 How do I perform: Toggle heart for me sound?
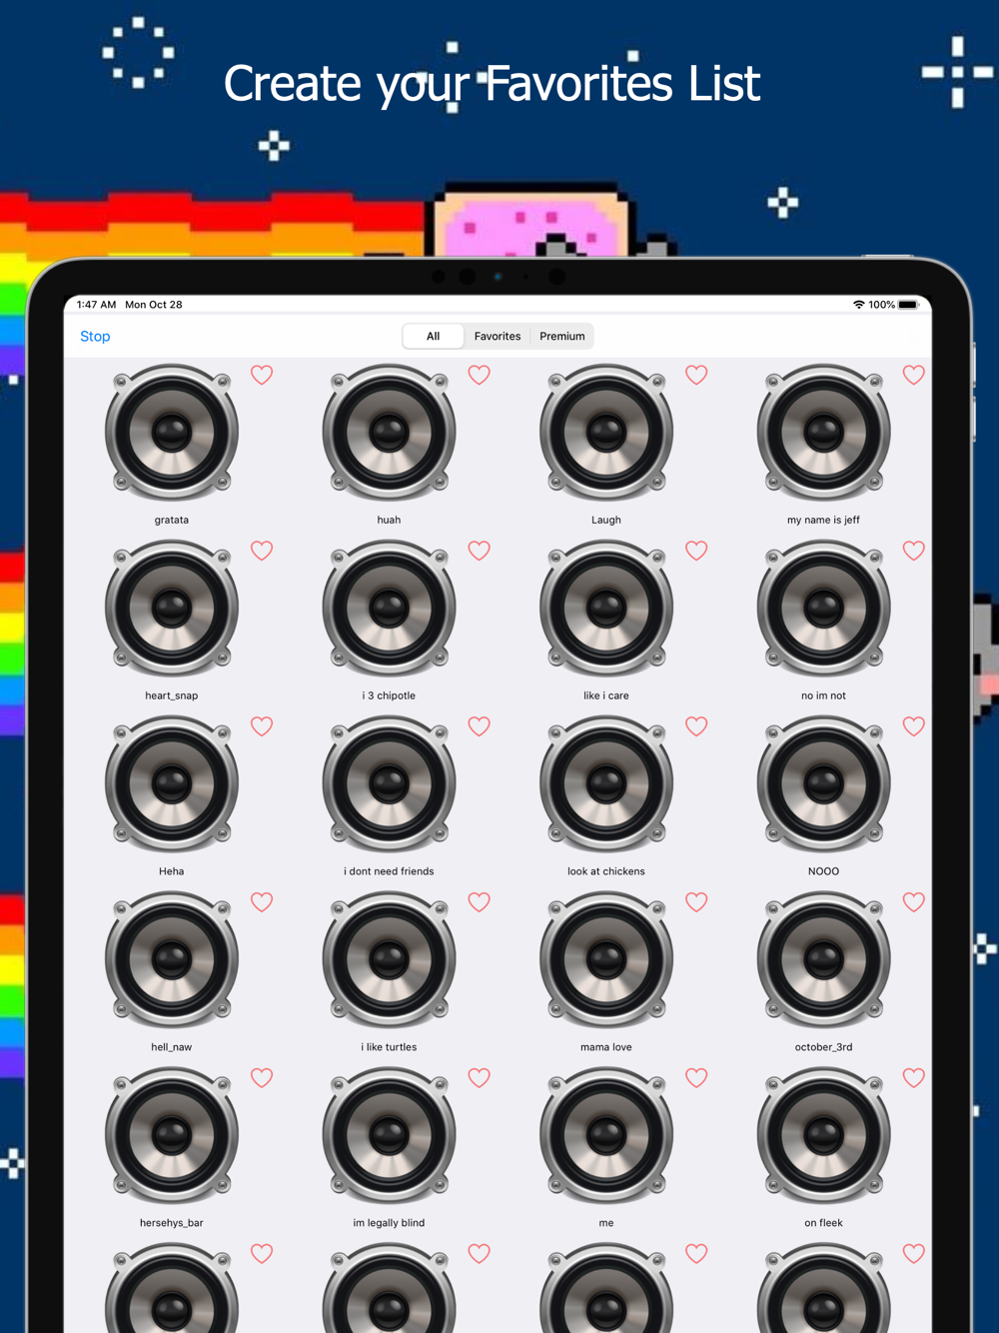click(x=696, y=1078)
